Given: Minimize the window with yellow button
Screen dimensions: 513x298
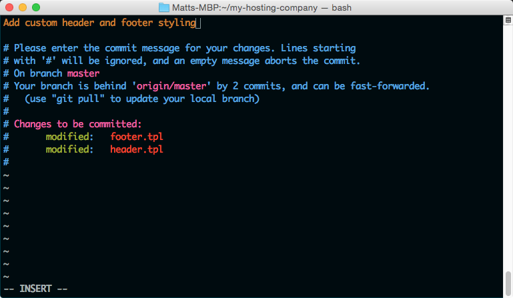Looking at the screenshot, I should (23, 7).
